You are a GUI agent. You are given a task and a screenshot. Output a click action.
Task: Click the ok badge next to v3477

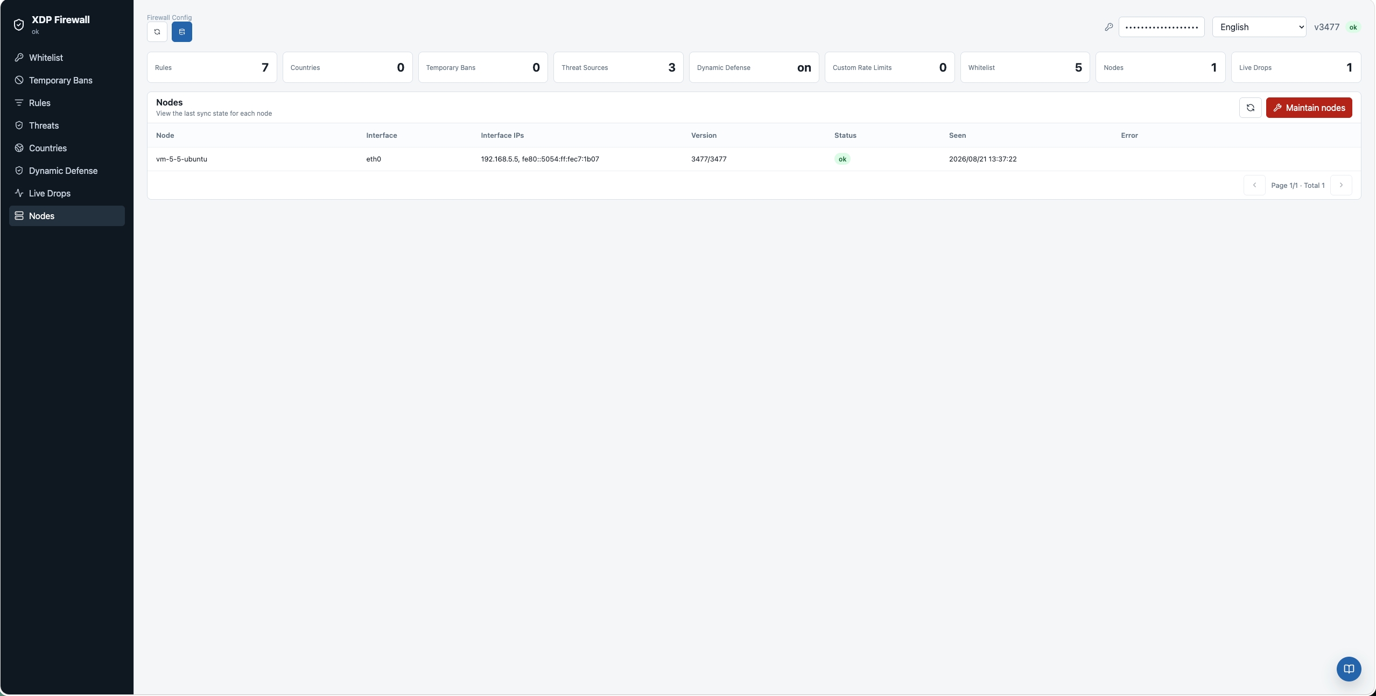[x=1353, y=27]
